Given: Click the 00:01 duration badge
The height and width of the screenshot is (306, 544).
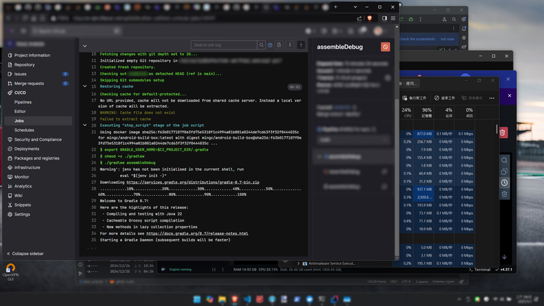Looking at the screenshot, I should tap(294, 87).
